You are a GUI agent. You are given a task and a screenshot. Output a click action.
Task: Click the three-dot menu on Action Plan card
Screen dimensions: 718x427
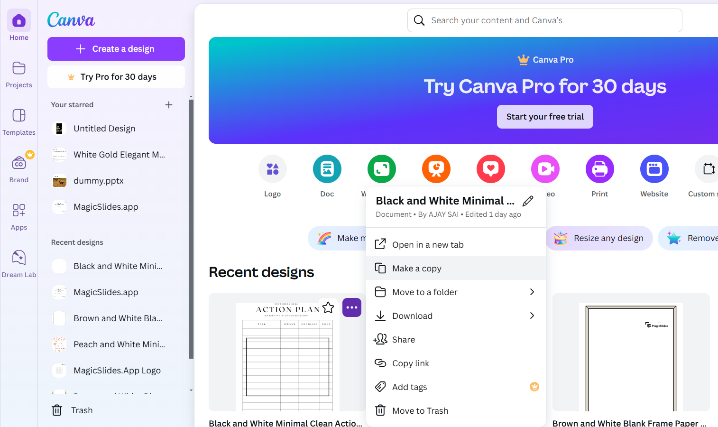click(352, 307)
